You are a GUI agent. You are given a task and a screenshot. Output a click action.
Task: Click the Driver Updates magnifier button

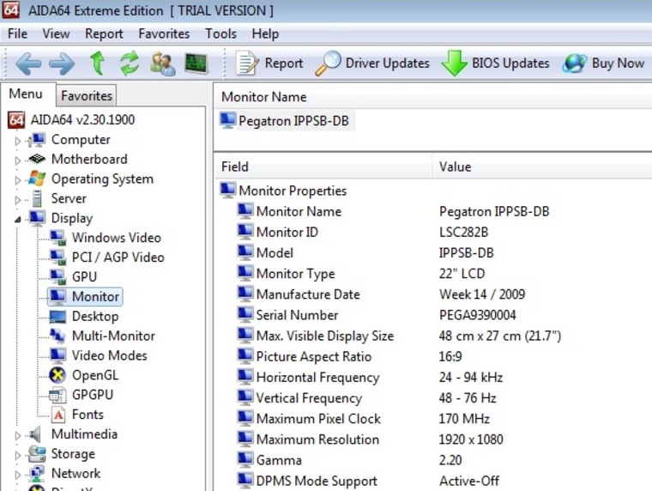372,64
